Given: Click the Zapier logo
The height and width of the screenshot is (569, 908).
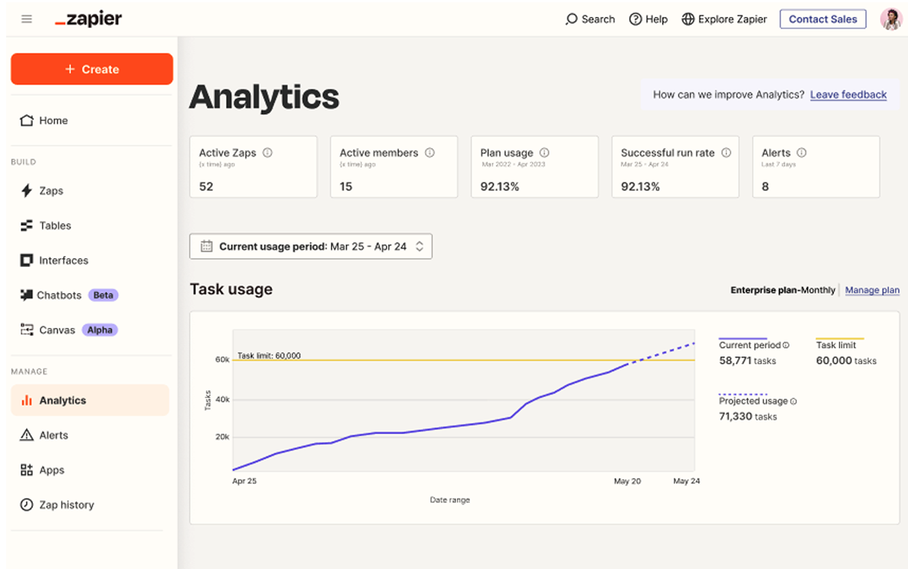Looking at the screenshot, I should 88,19.
